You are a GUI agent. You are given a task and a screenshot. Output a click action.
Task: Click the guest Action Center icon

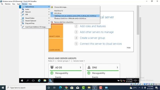click(x=135, y=80)
